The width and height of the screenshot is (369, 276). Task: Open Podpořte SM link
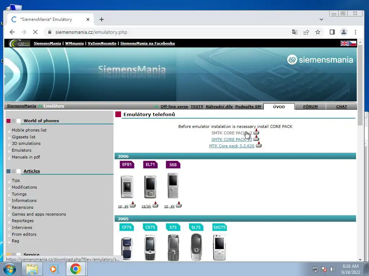click(x=248, y=106)
